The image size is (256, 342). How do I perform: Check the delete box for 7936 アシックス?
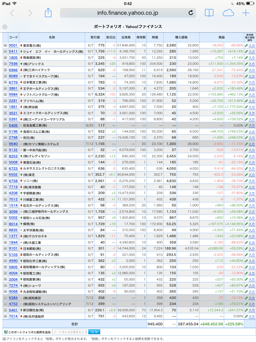point(5,64)
